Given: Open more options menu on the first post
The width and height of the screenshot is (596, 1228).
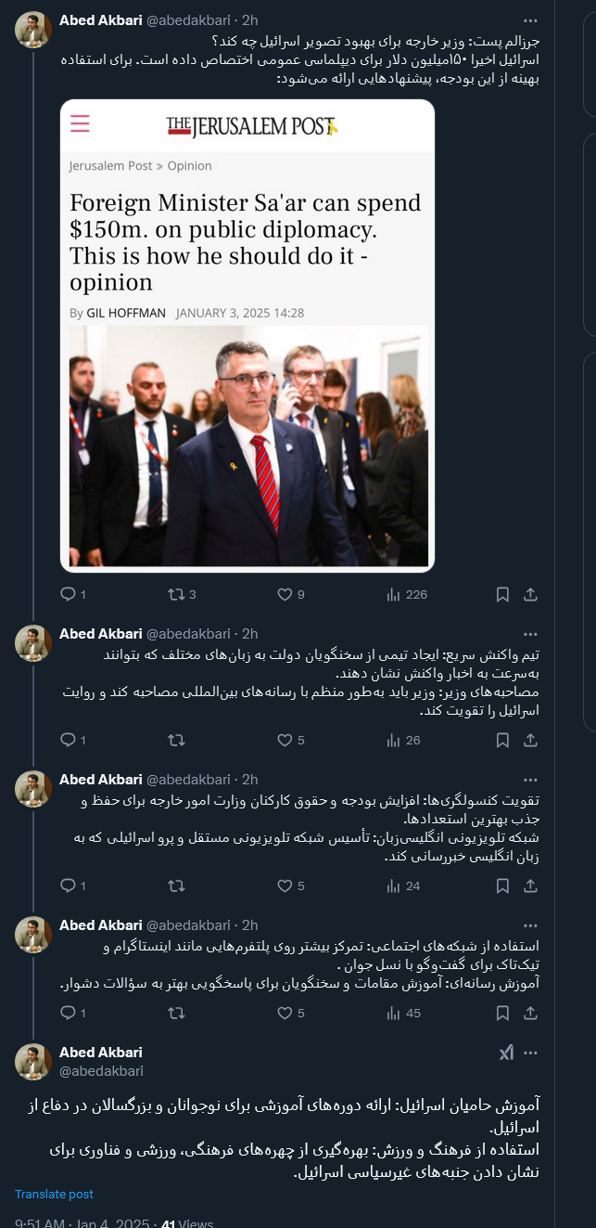Looking at the screenshot, I should (529, 19).
